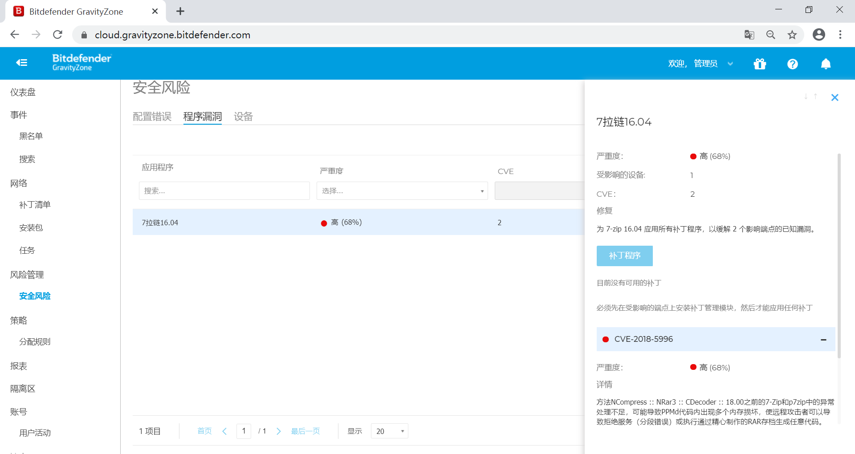Click the CVE column header

506,171
